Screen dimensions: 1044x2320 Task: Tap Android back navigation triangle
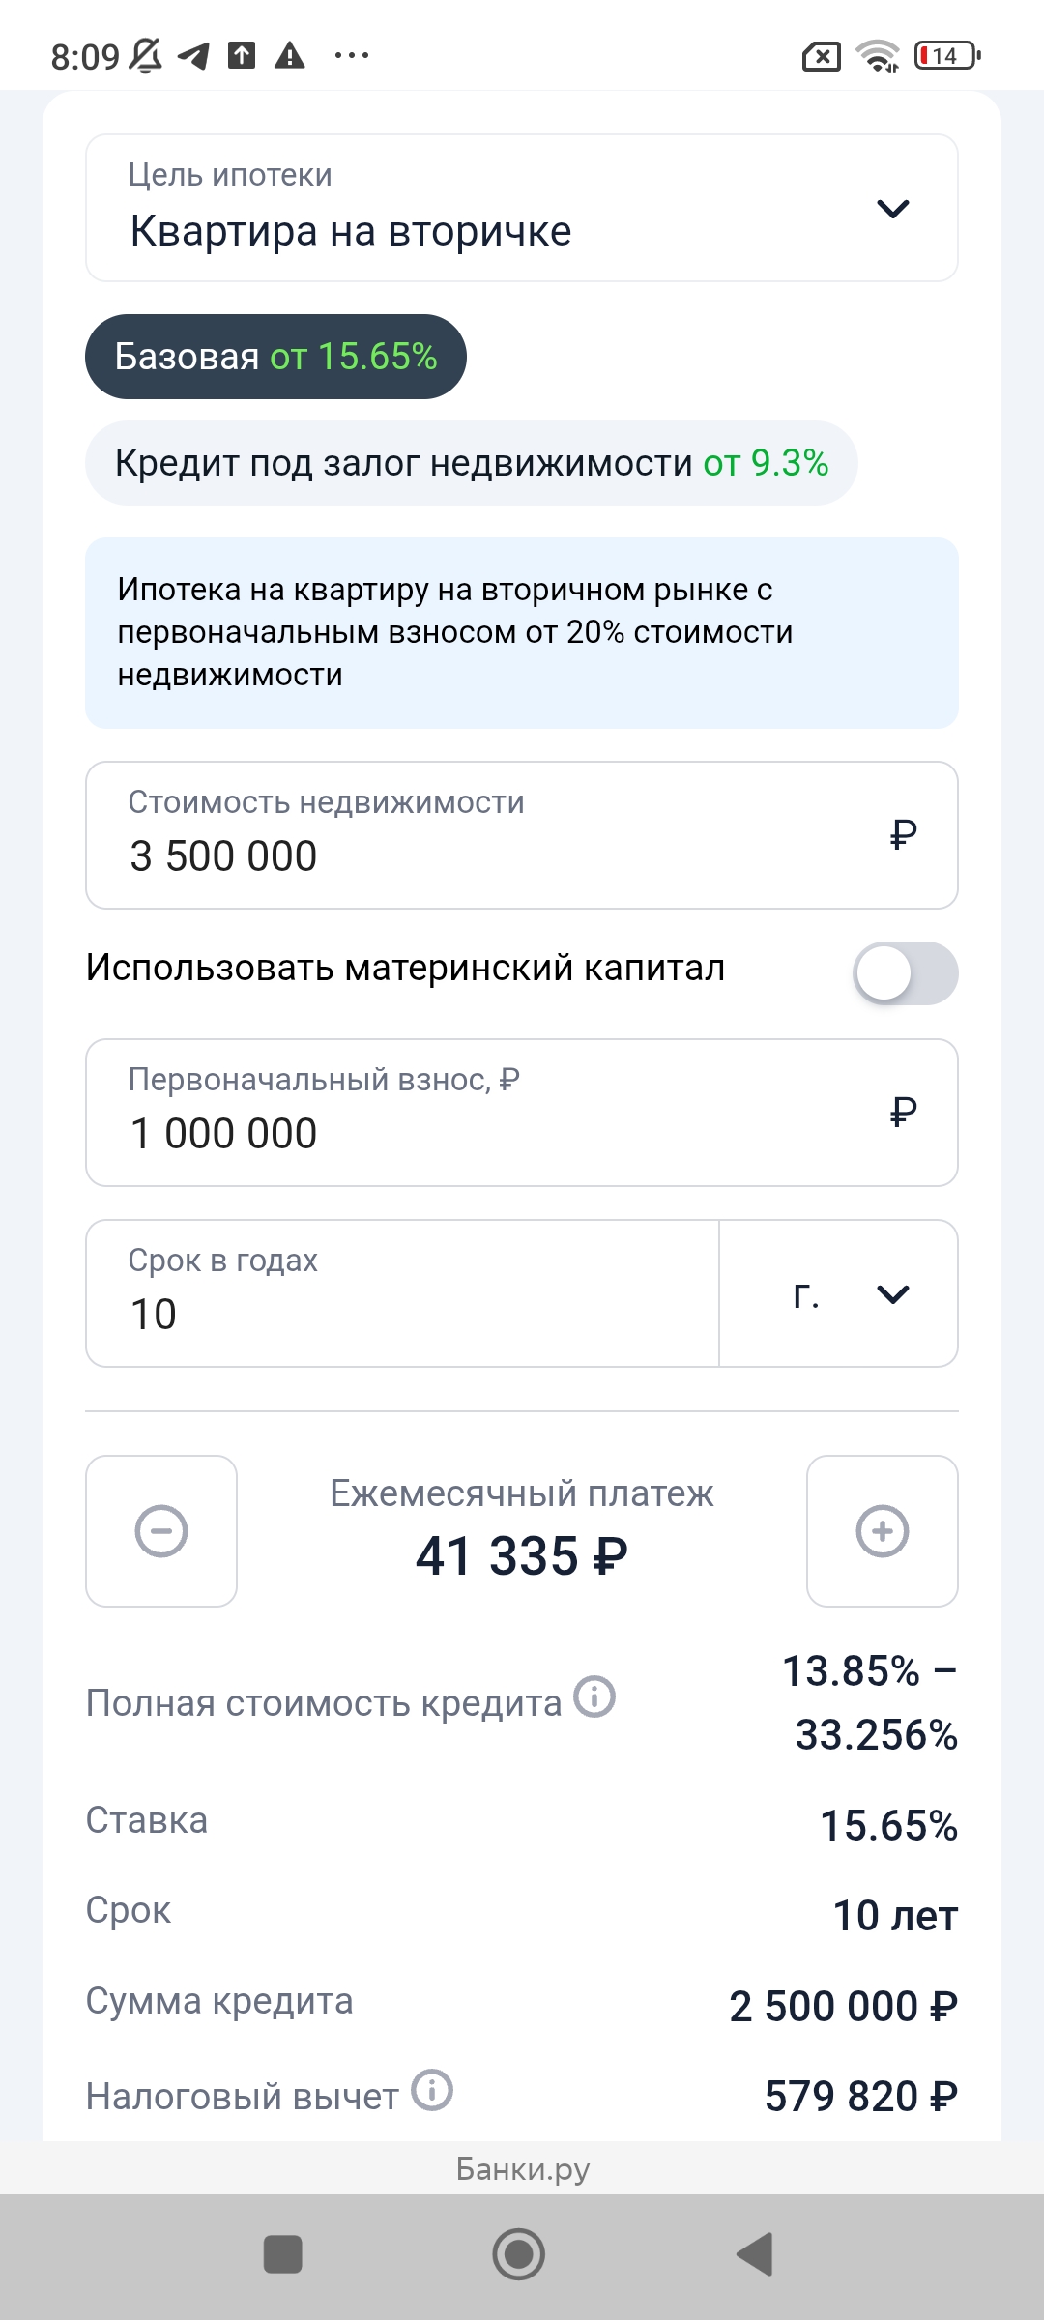pyautogui.click(x=756, y=2254)
